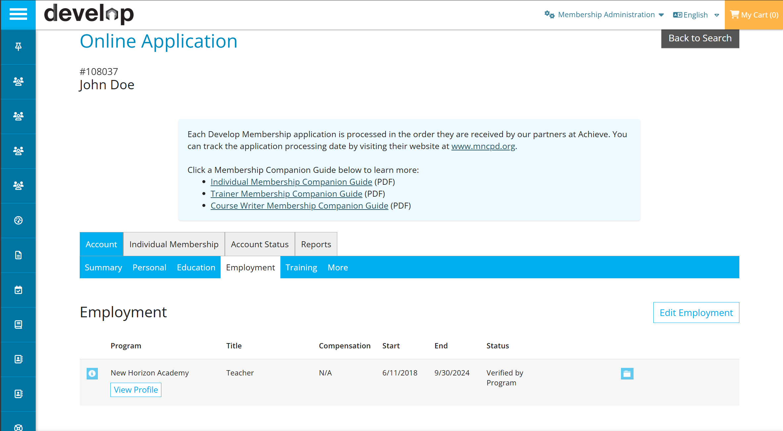This screenshot has width=783, height=431.
Task: Click Edit Employment button
Action: pos(696,312)
